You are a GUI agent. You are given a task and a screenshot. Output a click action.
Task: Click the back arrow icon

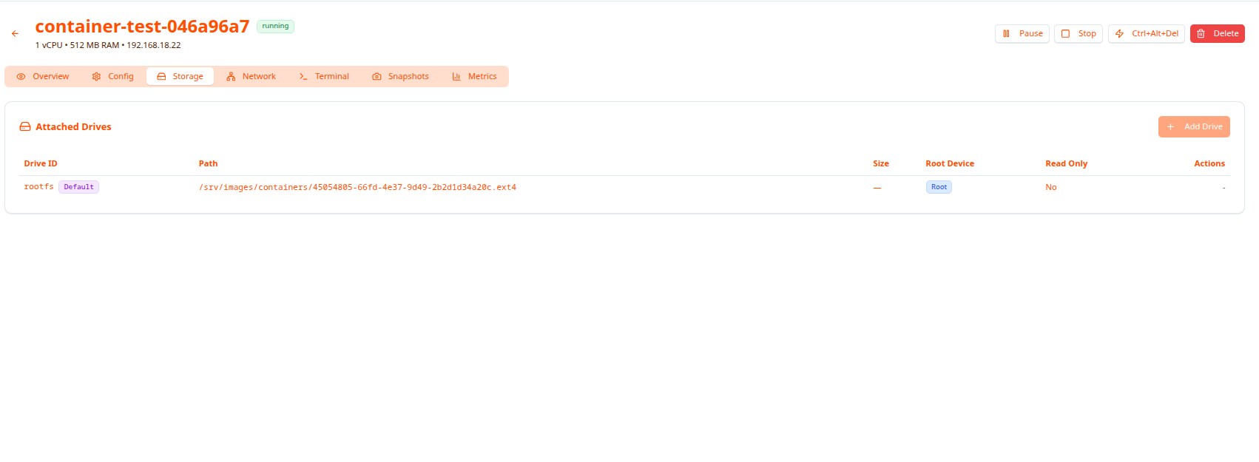tap(15, 34)
